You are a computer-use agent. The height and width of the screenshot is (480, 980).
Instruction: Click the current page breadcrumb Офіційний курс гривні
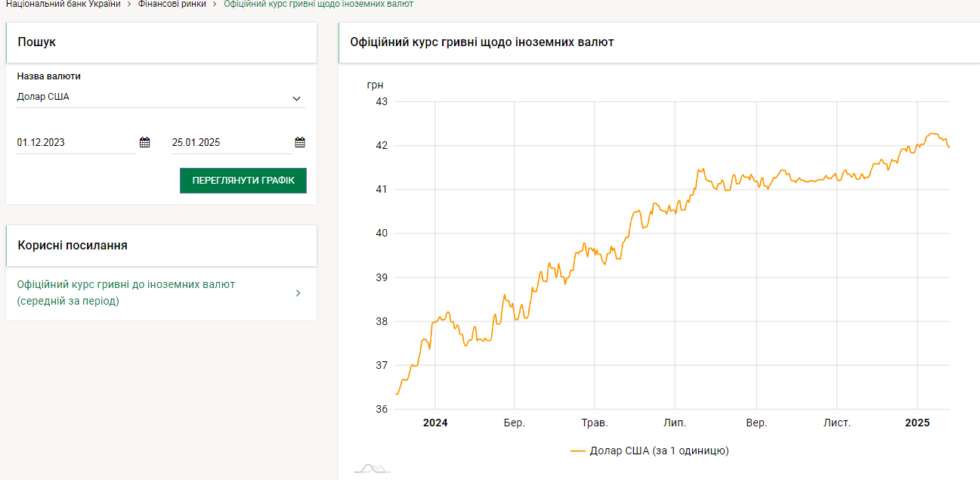click(318, 5)
